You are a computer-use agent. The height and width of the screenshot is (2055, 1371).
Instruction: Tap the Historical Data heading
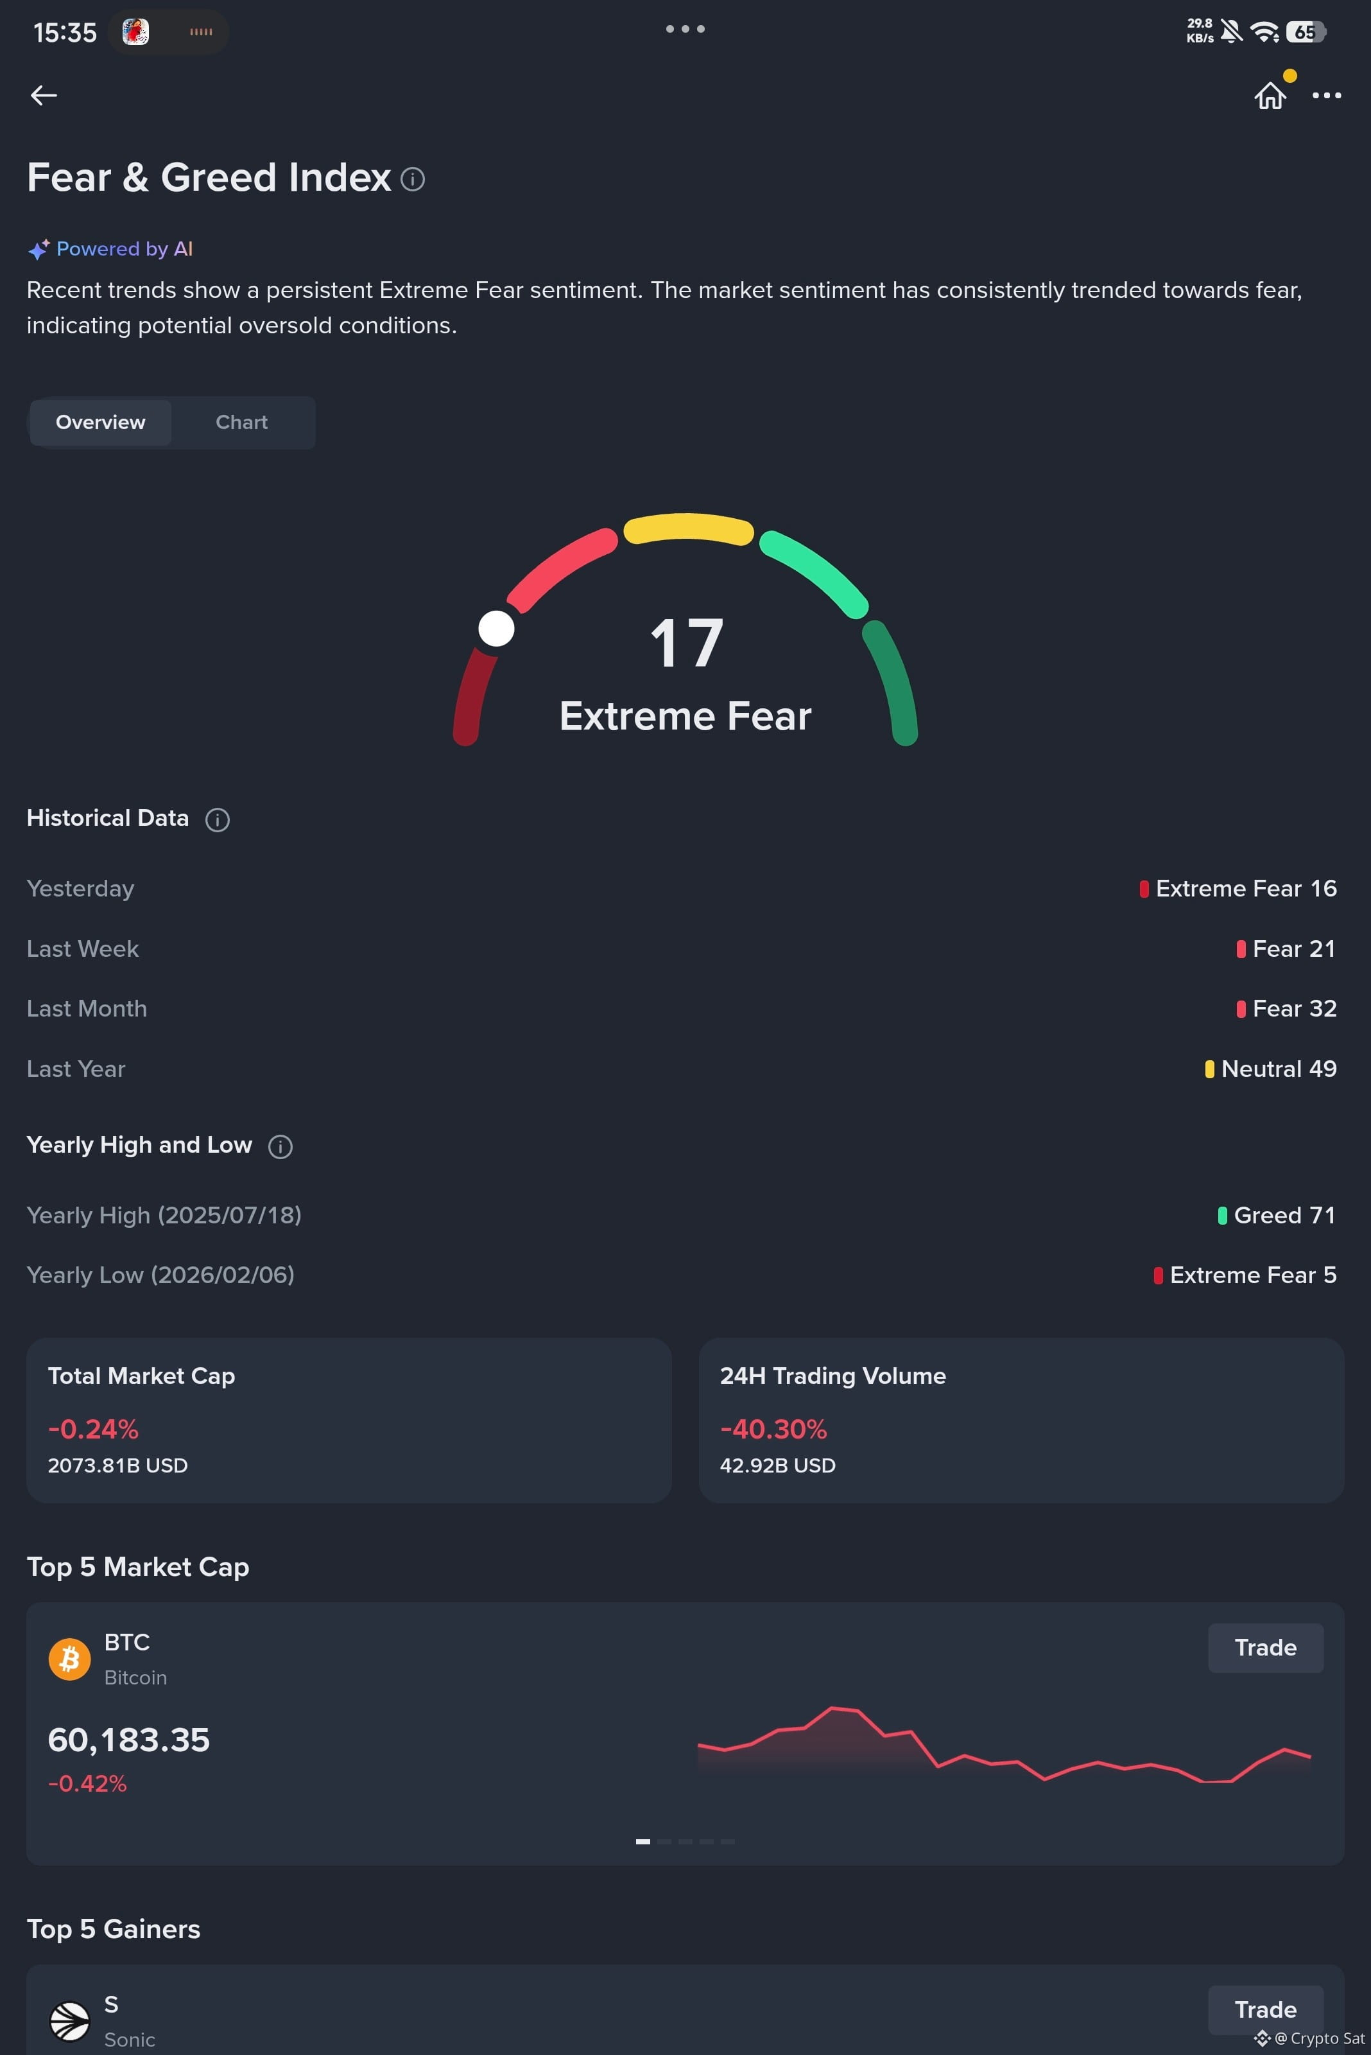click(108, 818)
